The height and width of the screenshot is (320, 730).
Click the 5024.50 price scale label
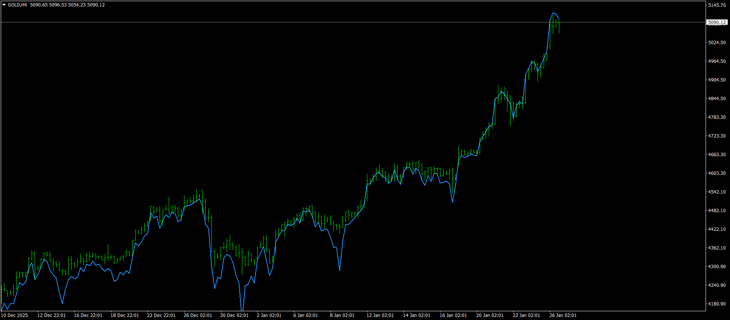tap(717, 43)
